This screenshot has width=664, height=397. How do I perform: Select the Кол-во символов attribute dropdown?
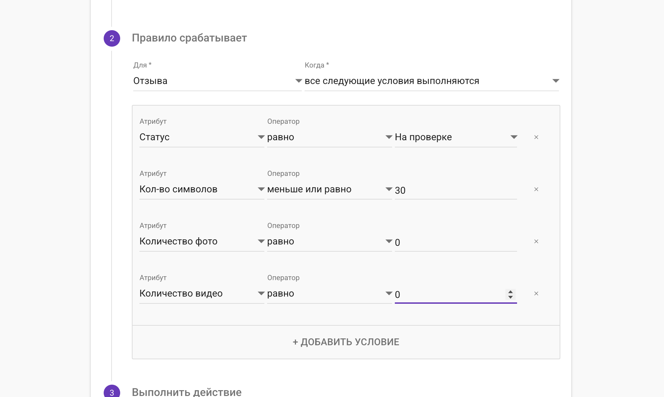[202, 189]
